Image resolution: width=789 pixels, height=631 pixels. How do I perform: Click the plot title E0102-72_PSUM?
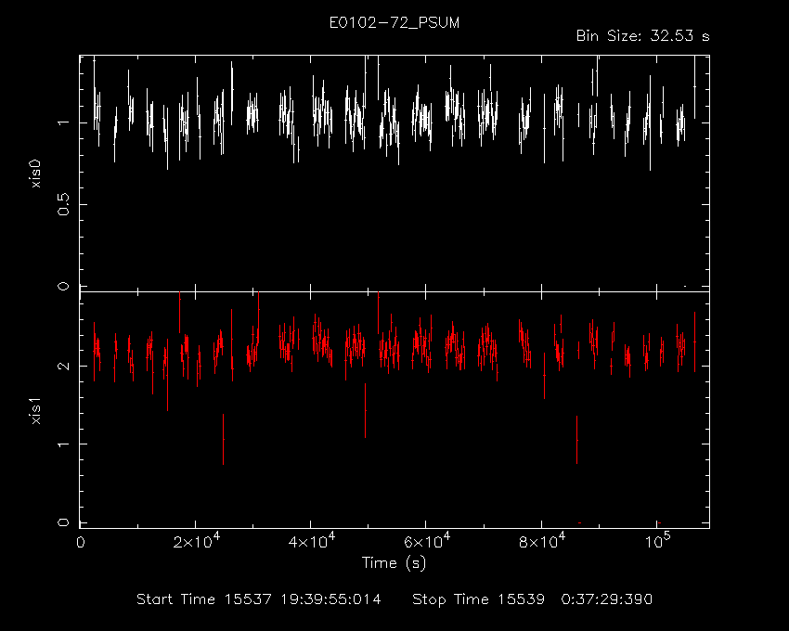tap(394, 23)
